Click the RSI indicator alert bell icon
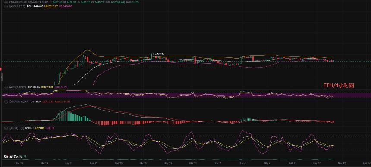Screen dimensions: 371x167 click(10, 87)
